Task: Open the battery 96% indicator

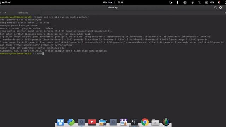Action: click(209, 2)
